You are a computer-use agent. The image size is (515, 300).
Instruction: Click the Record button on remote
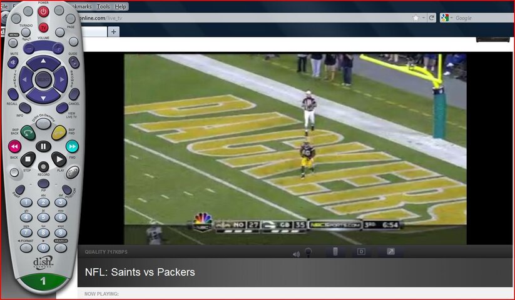pos(43,166)
